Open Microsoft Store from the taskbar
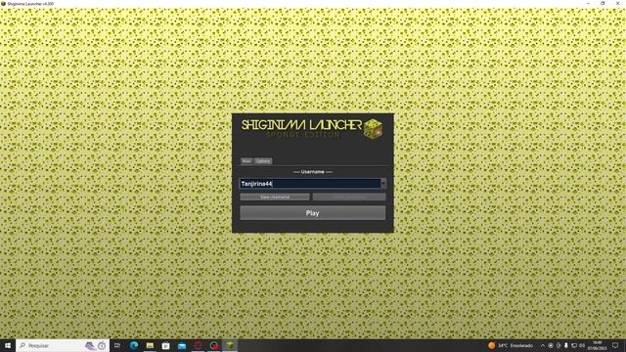 (165, 345)
